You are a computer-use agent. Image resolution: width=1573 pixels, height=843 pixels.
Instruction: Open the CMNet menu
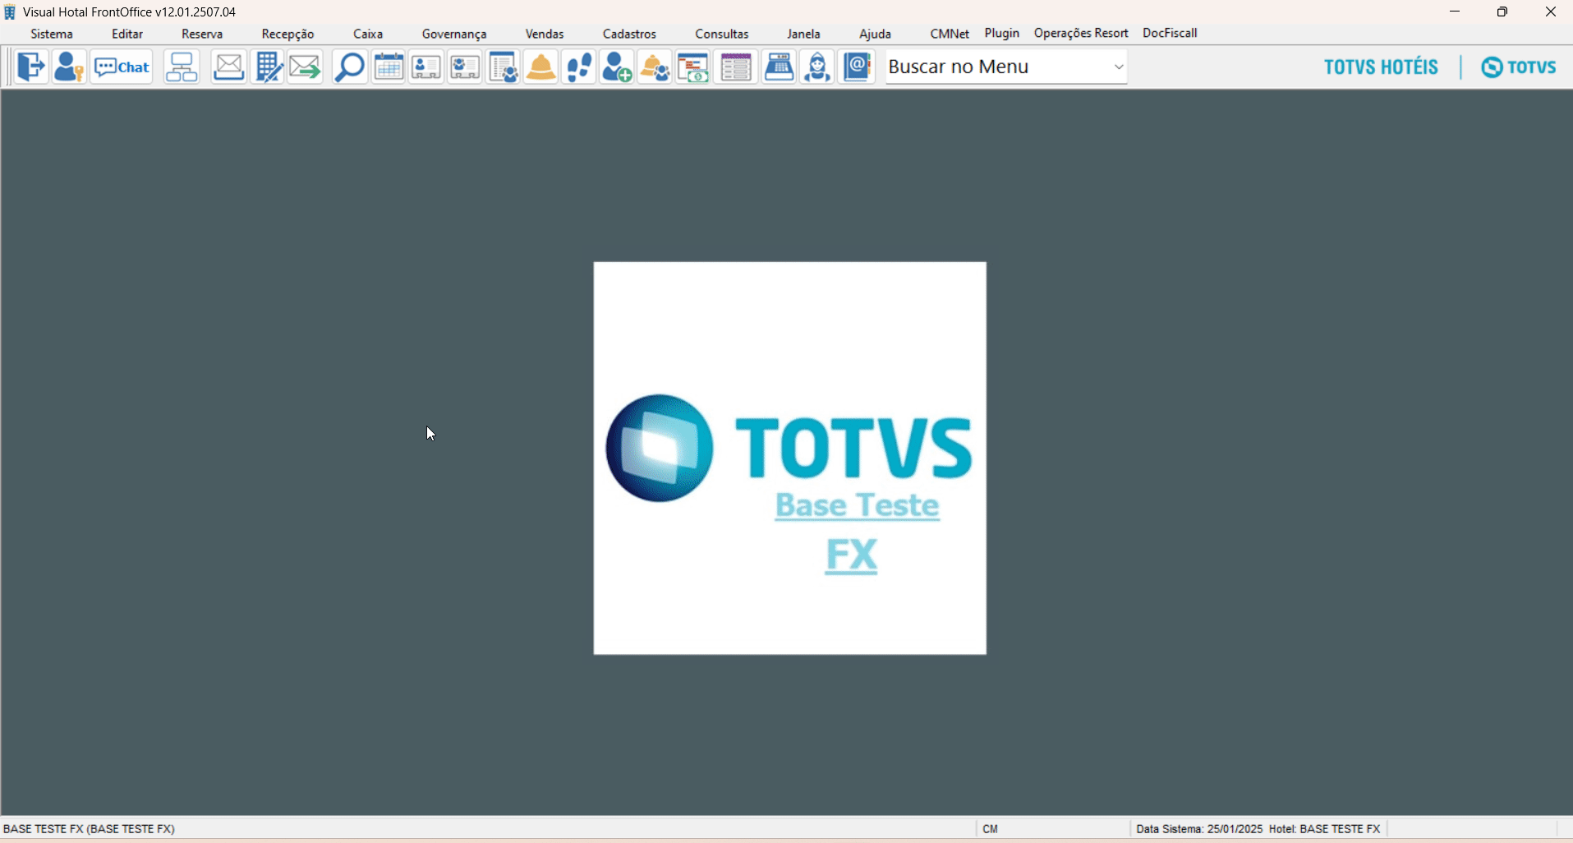point(950,34)
